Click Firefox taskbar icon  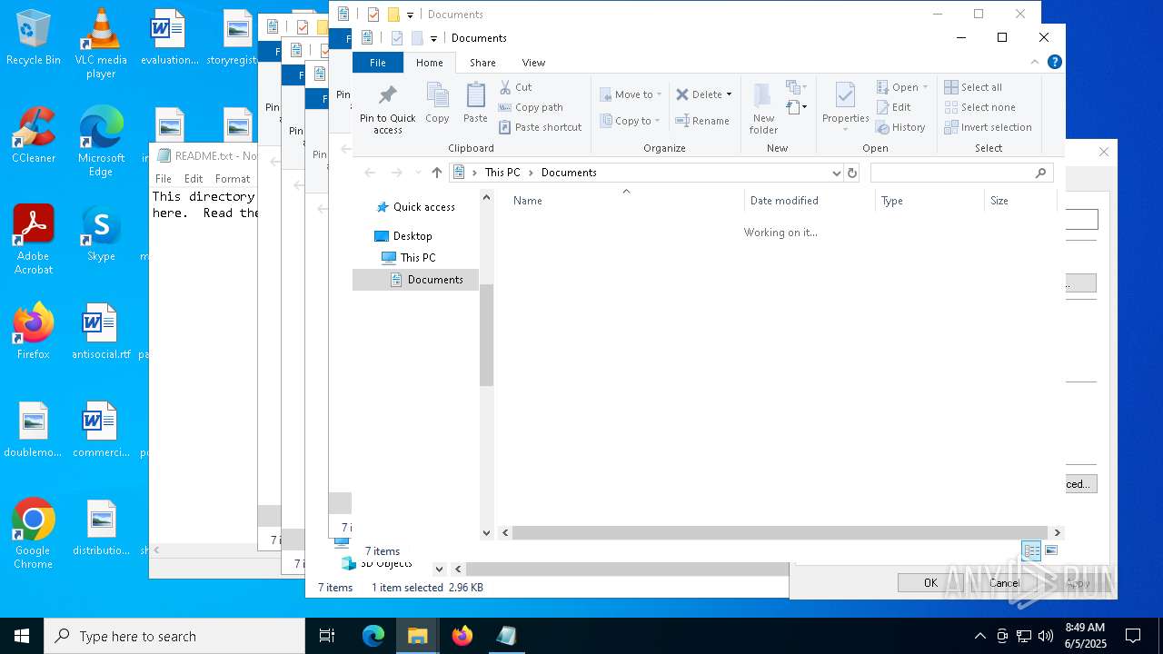click(462, 636)
